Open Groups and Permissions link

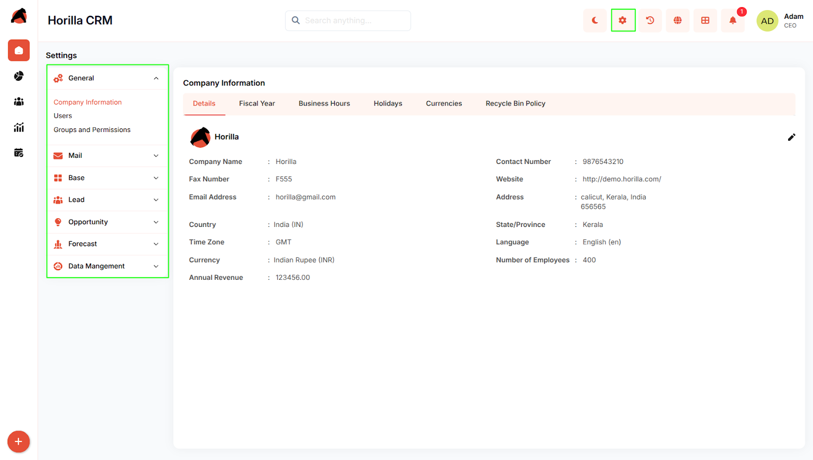92,130
